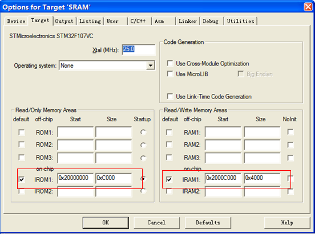Click the RAM3 Start field
The height and width of the screenshot is (234, 315).
click(223, 158)
